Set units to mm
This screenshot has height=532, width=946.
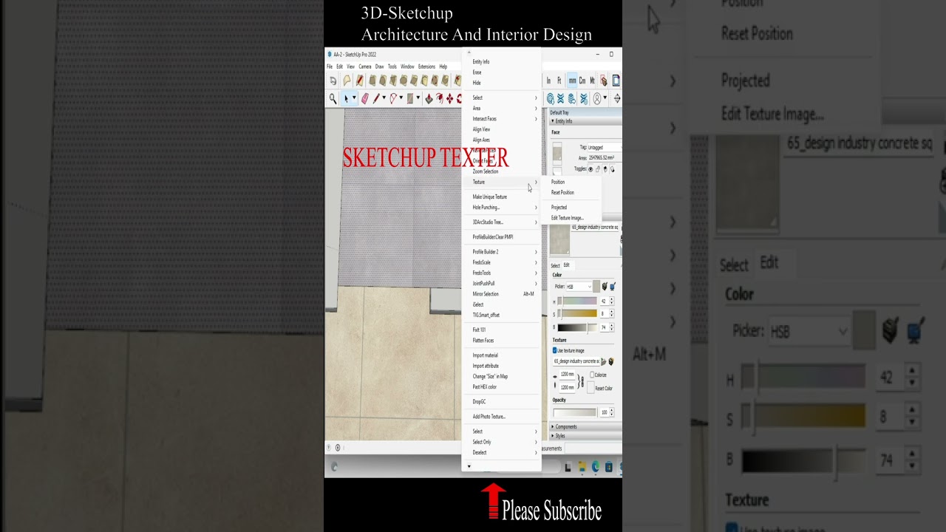coord(572,81)
